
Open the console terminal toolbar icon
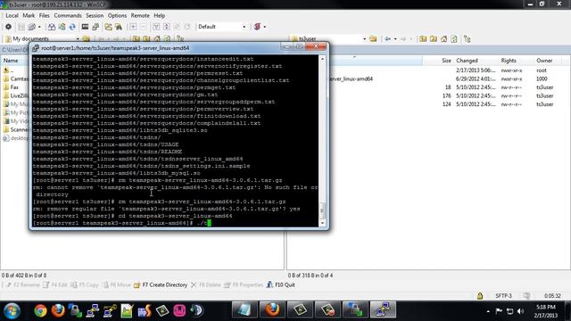(85, 27)
